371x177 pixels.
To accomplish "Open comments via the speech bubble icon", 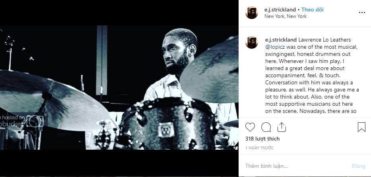I will [266, 127].
